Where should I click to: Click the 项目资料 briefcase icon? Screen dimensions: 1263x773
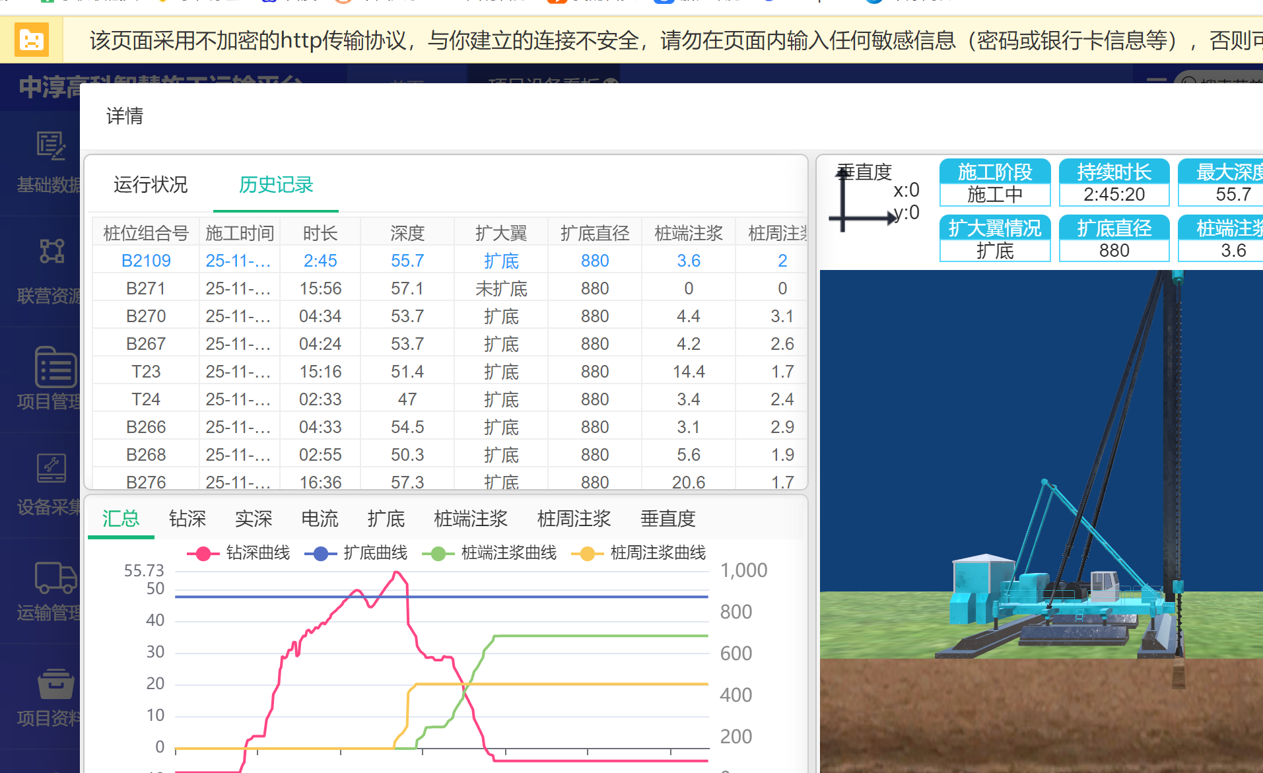[55, 684]
